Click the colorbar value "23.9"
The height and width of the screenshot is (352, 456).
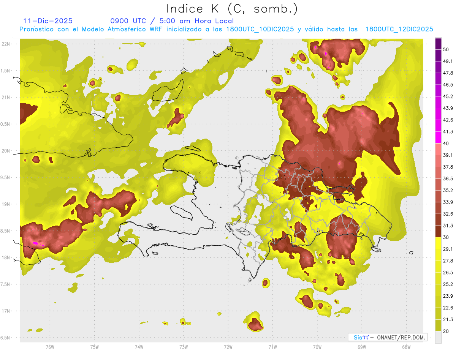[x=448, y=296]
